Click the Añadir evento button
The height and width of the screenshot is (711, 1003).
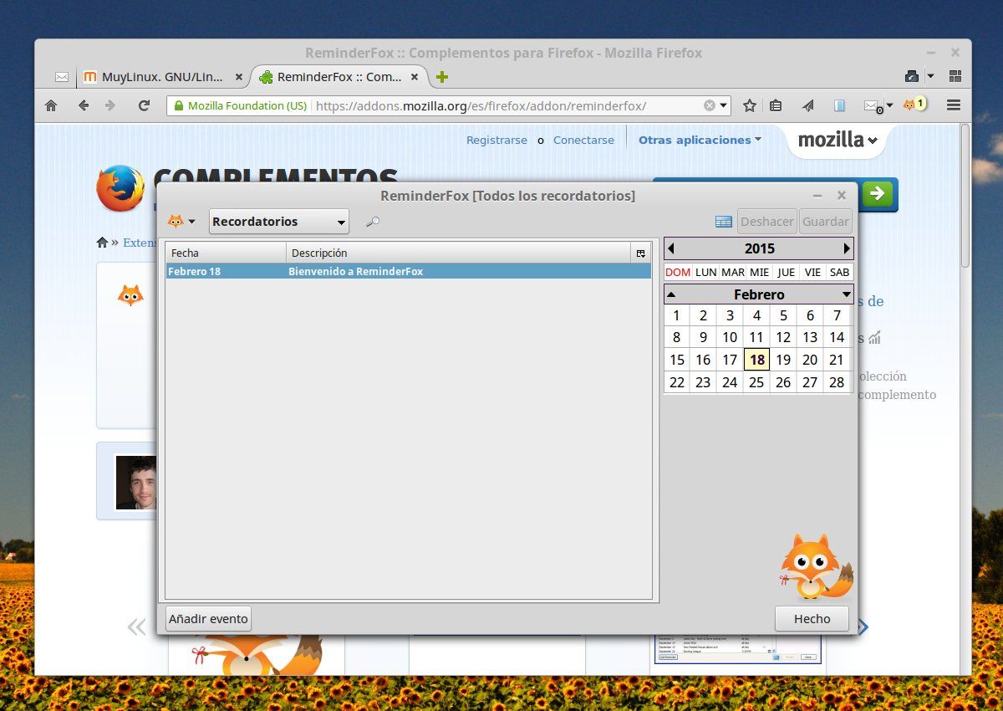click(x=208, y=619)
